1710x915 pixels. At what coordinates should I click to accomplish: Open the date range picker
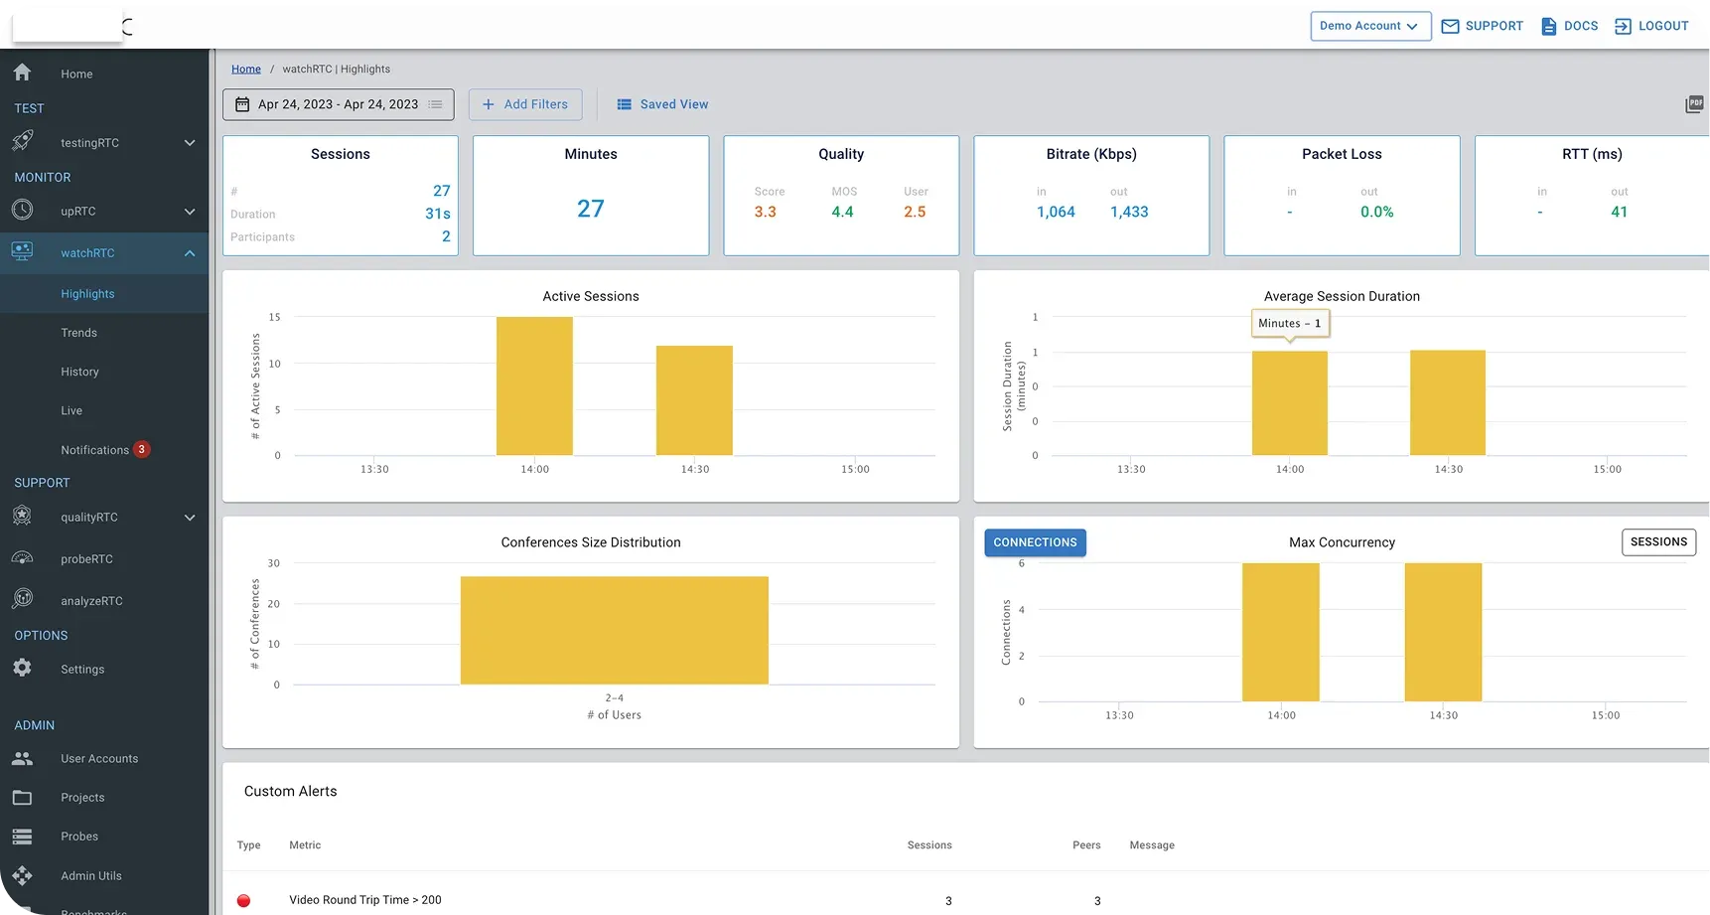338,104
